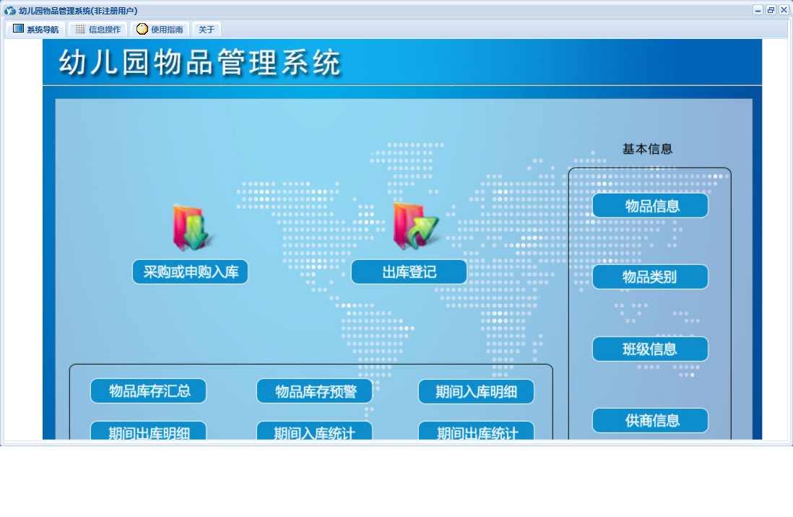Click the 基本信息 section heading
Viewport: 793px width, 517px height.
[x=647, y=149]
